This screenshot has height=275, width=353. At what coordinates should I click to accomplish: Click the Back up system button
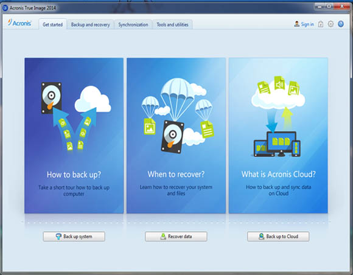[x=74, y=237]
